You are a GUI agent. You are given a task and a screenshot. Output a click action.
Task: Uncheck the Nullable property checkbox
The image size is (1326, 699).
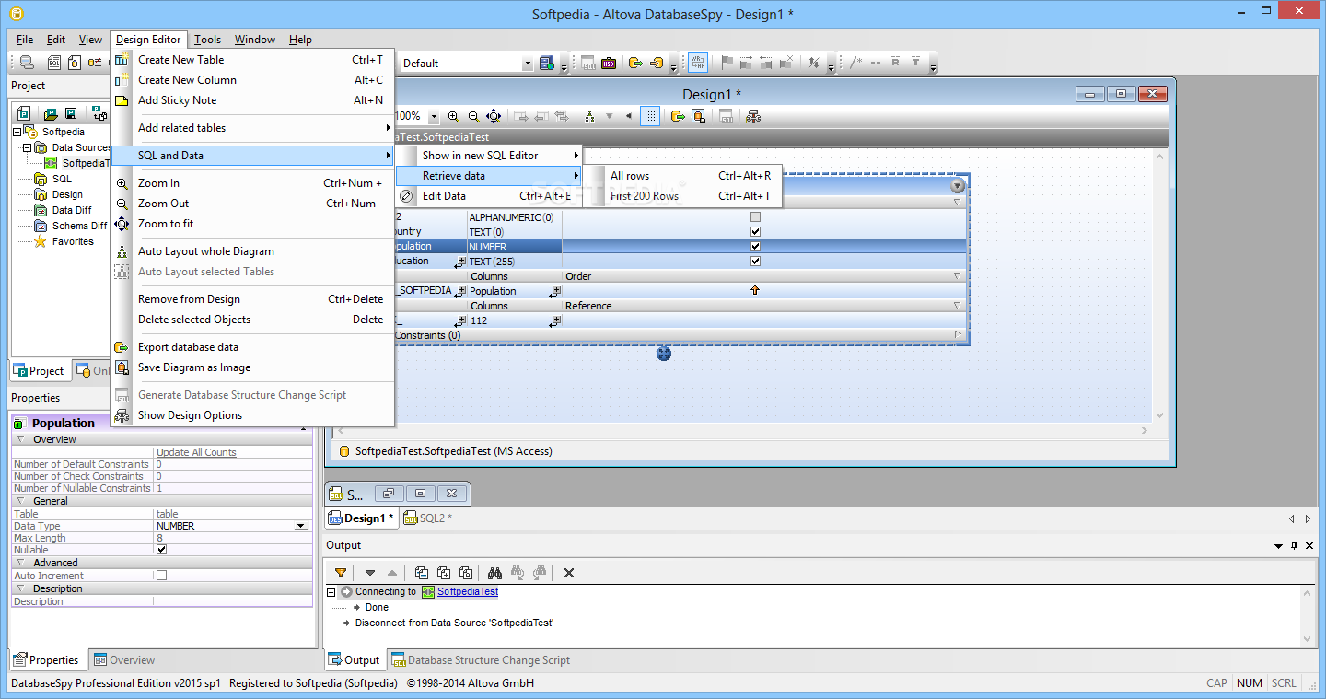tap(162, 550)
